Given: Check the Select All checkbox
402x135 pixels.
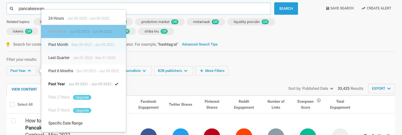Looking at the screenshot, I should pos(12,104).
